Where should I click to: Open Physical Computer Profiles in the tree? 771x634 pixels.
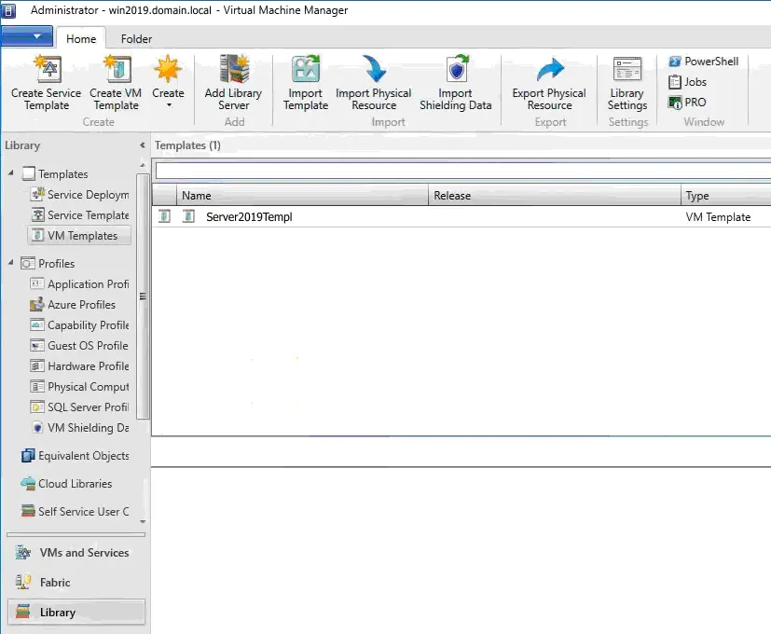(80, 387)
